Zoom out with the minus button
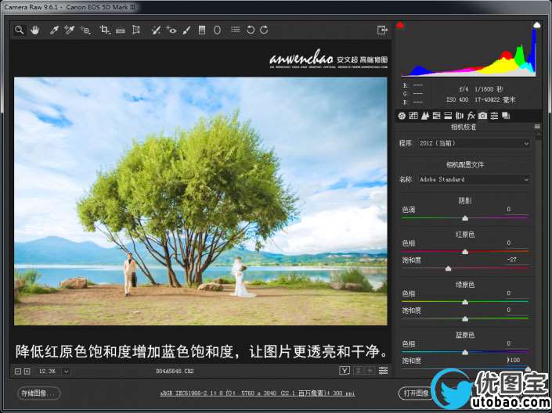 (x=18, y=371)
